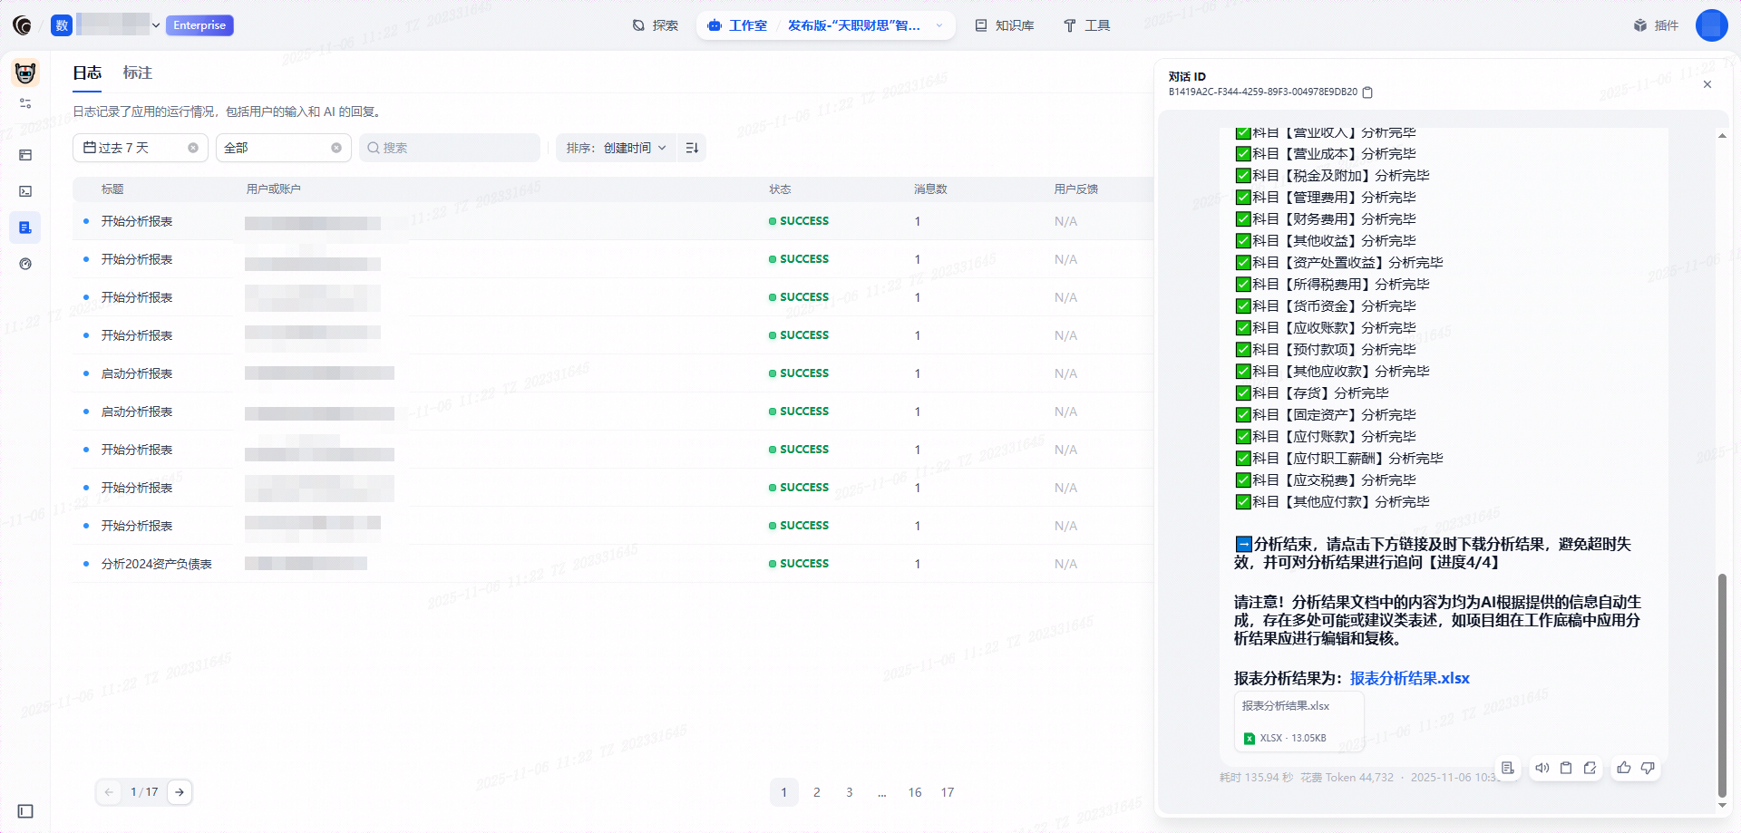This screenshot has height=833, width=1741.
Task: Copy the AI reply with clipboard icon
Action: click(x=1566, y=768)
